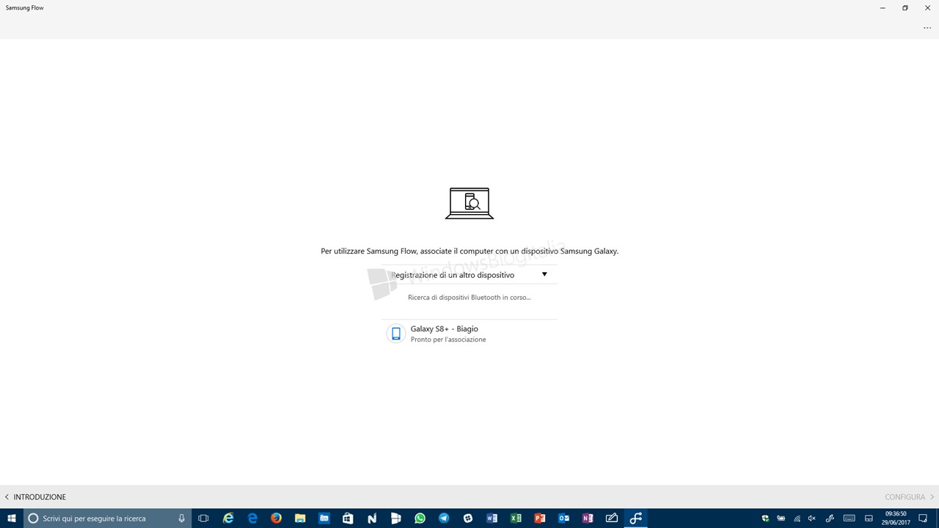Launch Word from the taskbar
This screenshot has width=939, height=528.
point(492,518)
